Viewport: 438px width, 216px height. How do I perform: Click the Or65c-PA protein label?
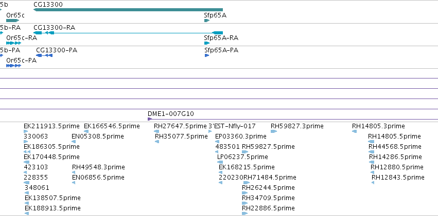[x=21, y=61]
